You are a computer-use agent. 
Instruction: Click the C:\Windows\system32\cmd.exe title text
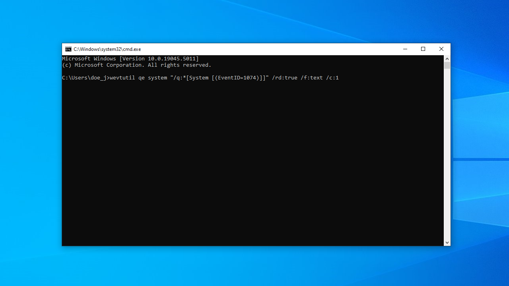click(107, 49)
